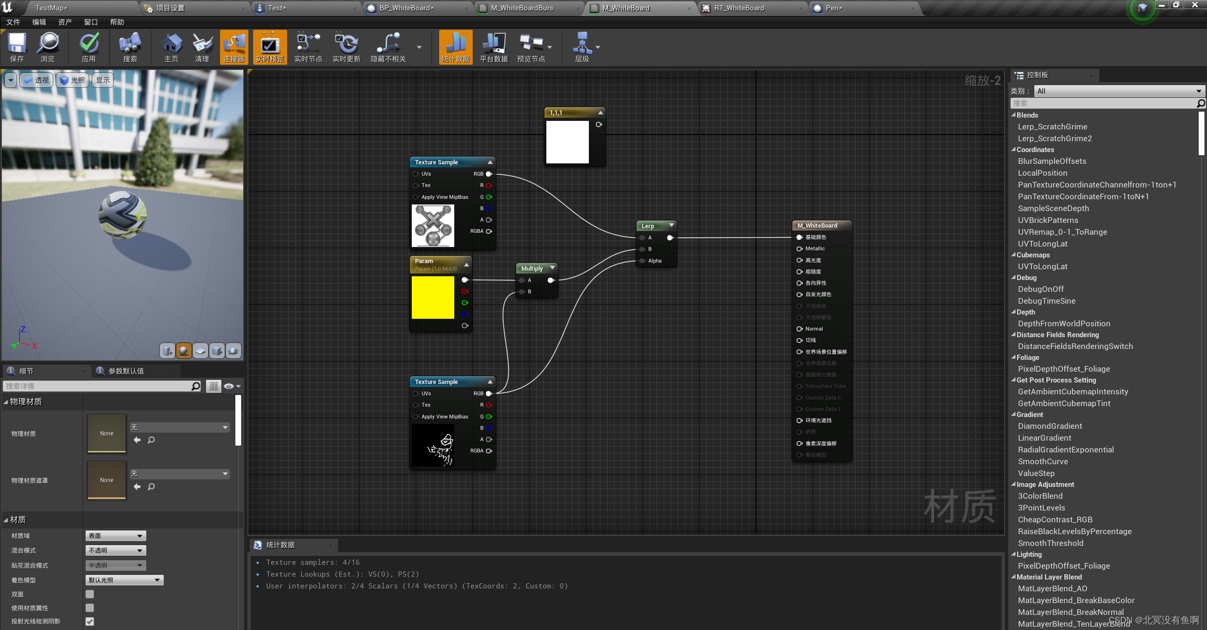Click the Lit (光照) viewport button
1207x630 pixels.
[x=72, y=80]
